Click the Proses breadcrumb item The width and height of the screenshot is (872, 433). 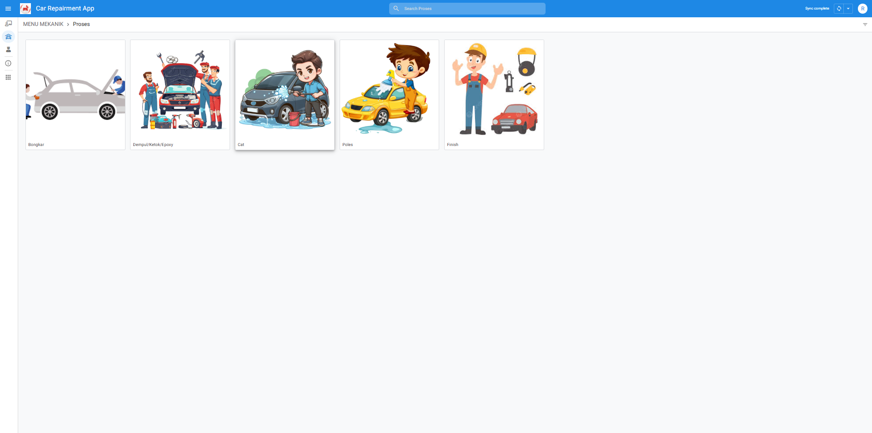(81, 24)
